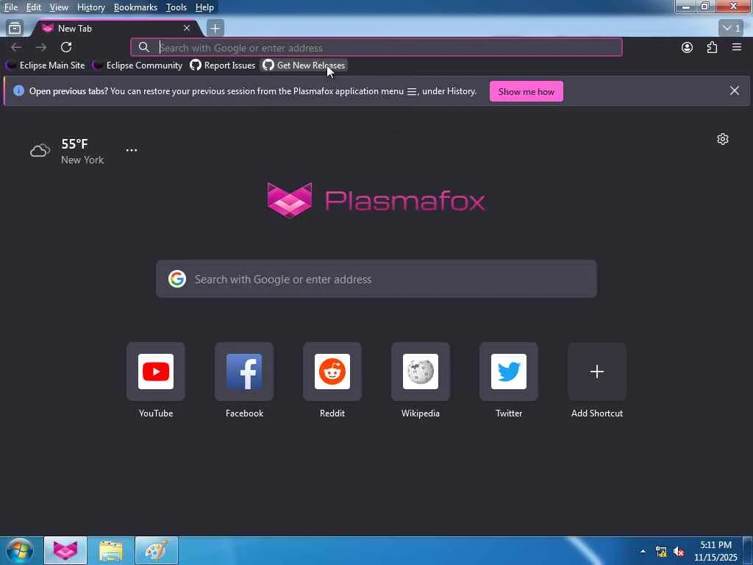The width and height of the screenshot is (753, 565).
Task: Click the info icon in notification bar
Action: point(18,90)
